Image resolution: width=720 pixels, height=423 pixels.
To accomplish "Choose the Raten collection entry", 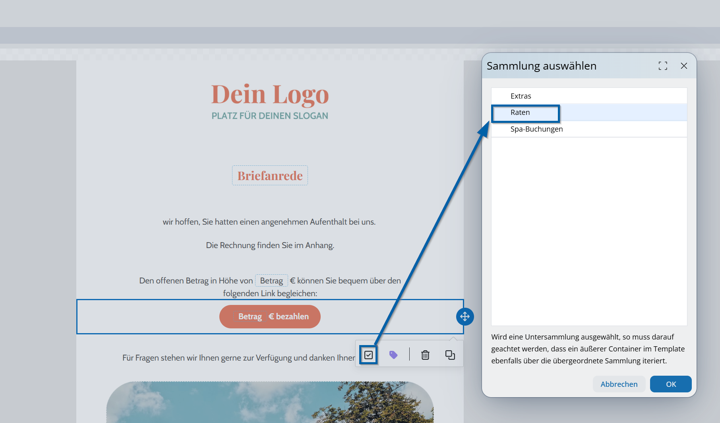I will (x=520, y=113).
